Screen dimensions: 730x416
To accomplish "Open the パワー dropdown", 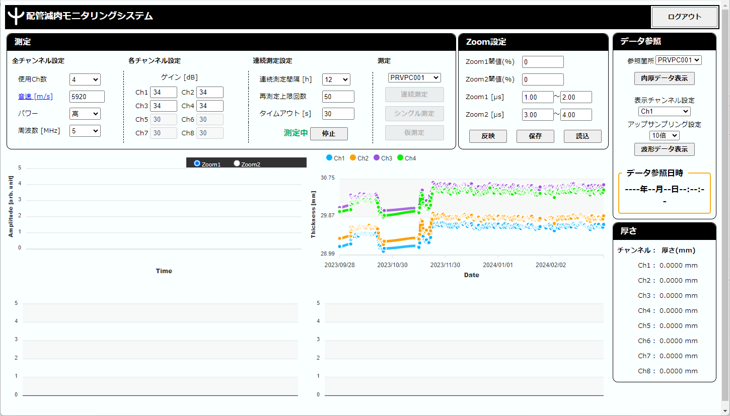I will 85,114.
